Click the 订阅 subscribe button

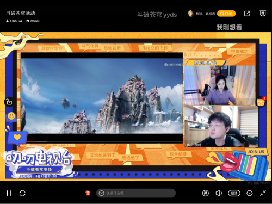(x=226, y=14)
